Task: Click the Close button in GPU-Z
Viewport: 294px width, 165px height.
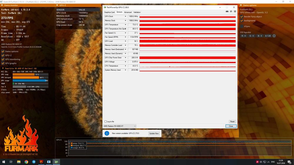Action: point(231,126)
